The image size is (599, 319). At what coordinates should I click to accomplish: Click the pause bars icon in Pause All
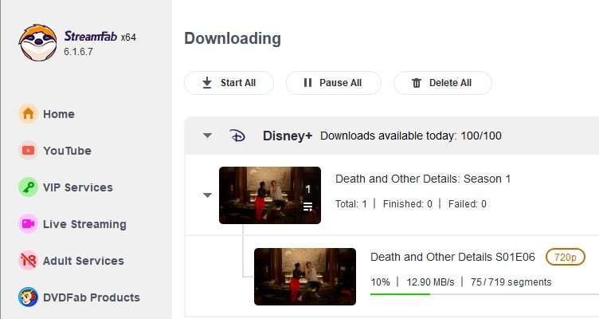(307, 83)
